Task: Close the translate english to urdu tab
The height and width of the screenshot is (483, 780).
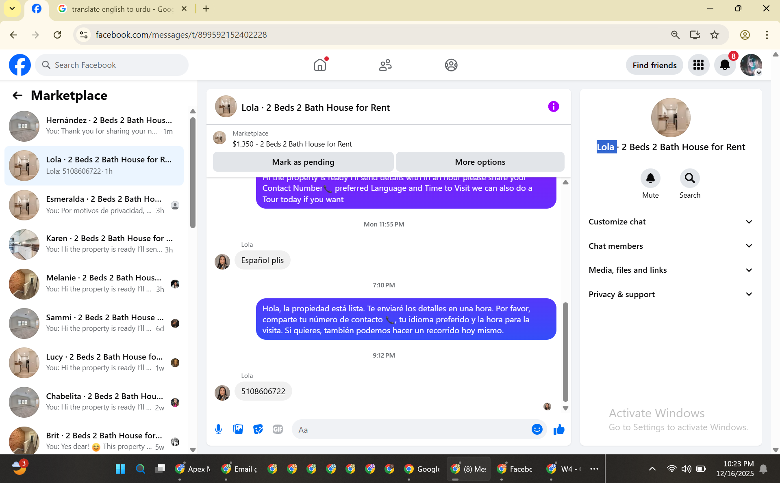Action: coord(184,9)
